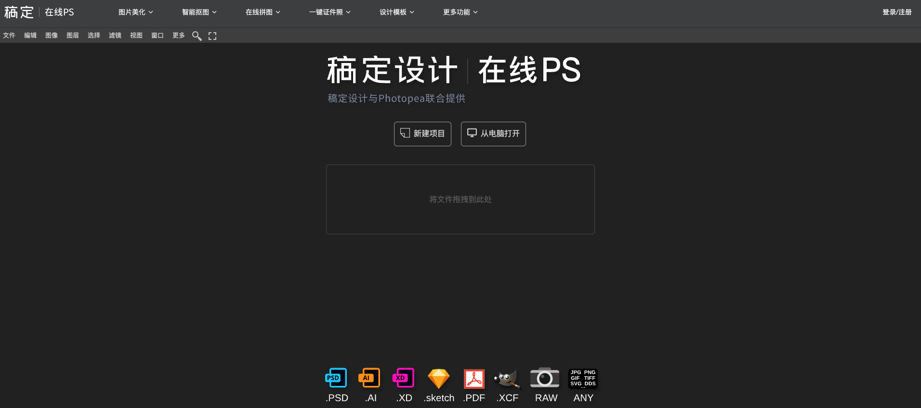Open the search magnifier icon
This screenshot has width=921, height=408.
[197, 36]
